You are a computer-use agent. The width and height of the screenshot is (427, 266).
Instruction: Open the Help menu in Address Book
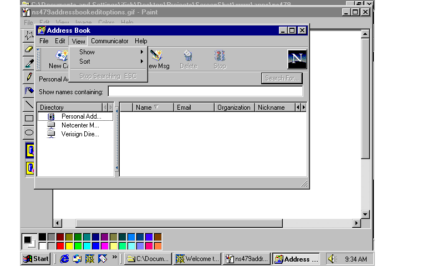point(141,41)
